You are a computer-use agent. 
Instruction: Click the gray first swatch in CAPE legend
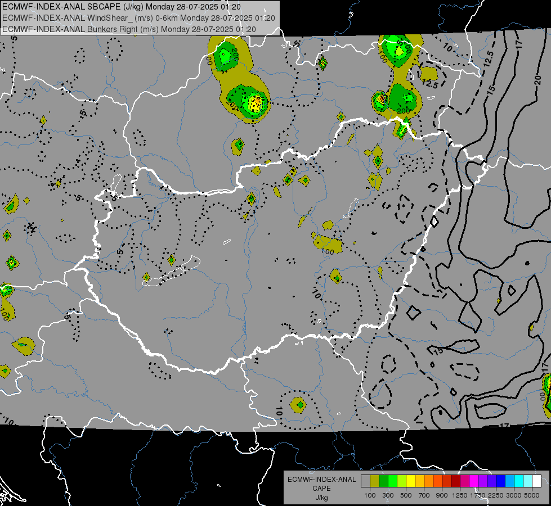[x=365, y=481]
